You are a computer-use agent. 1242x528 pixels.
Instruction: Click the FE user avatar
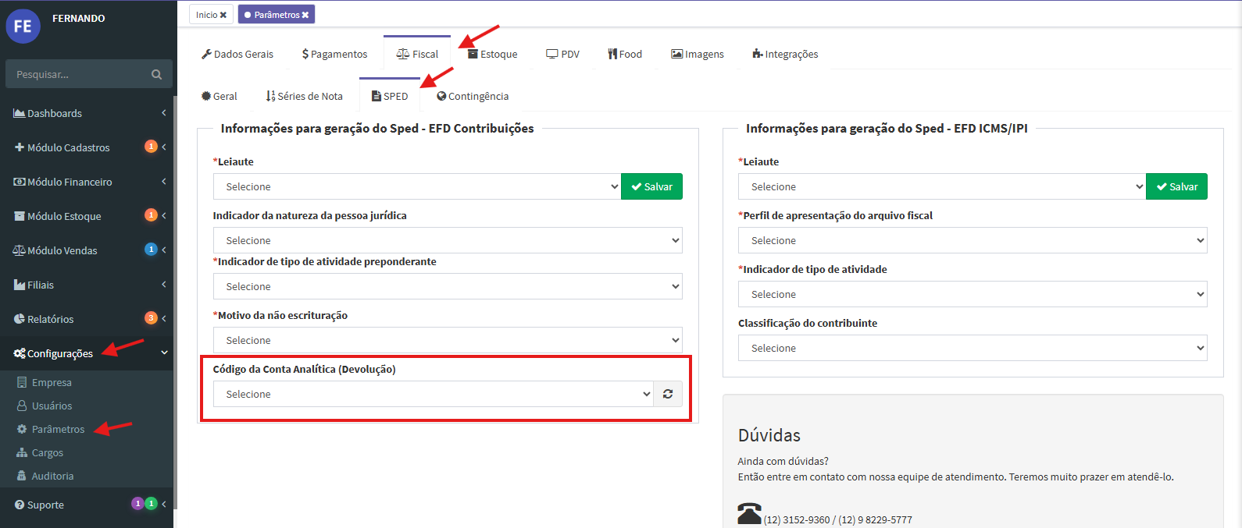tap(23, 27)
